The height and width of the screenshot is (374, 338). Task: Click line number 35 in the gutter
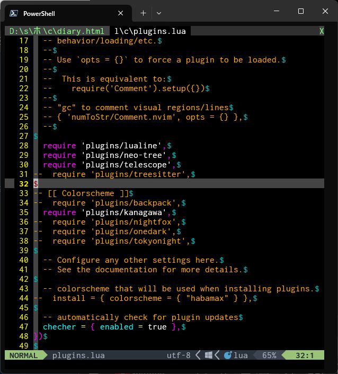[x=23, y=212]
